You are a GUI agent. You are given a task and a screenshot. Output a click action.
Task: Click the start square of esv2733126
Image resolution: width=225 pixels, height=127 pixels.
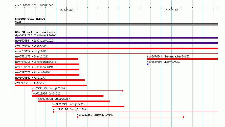click(54, 112)
